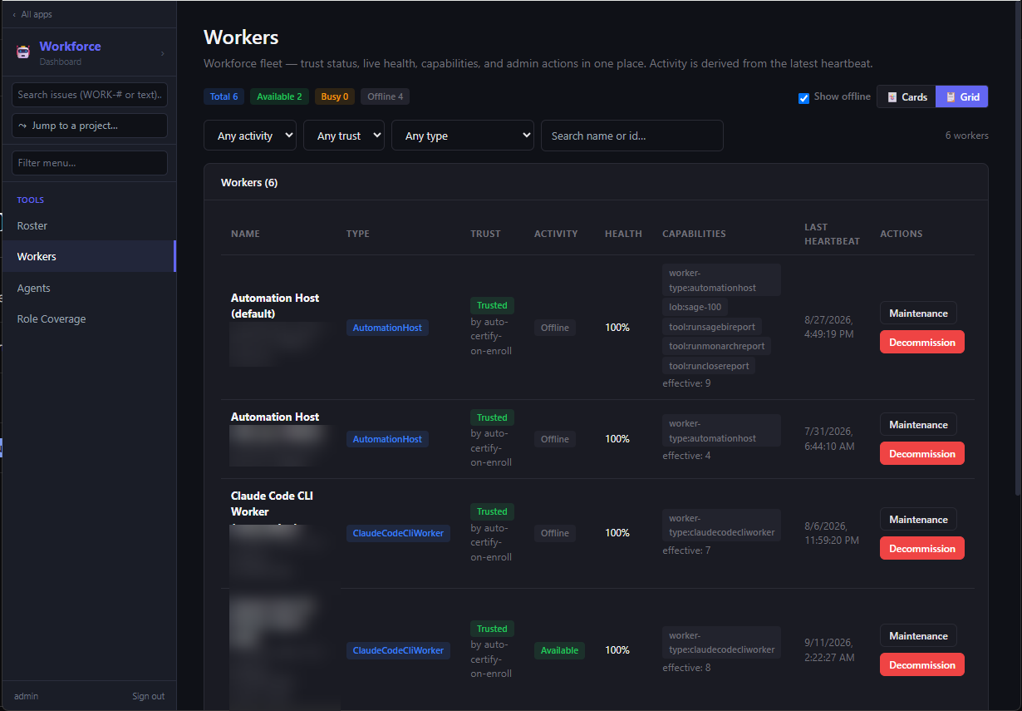
Task: Open the Any type dropdown
Action: (x=463, y=136)
